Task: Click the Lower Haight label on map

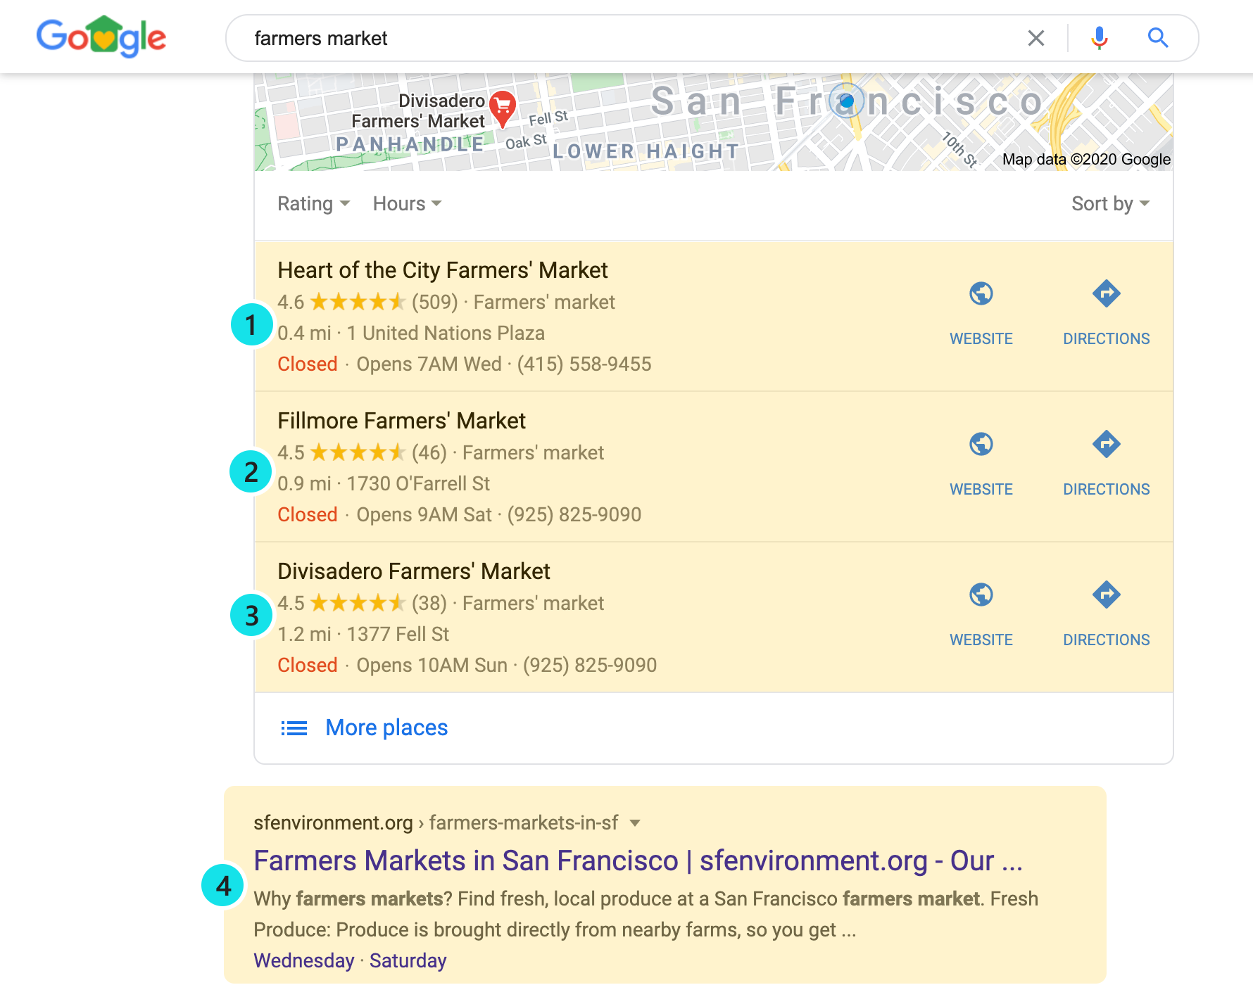Action: [x=646, y=151]
